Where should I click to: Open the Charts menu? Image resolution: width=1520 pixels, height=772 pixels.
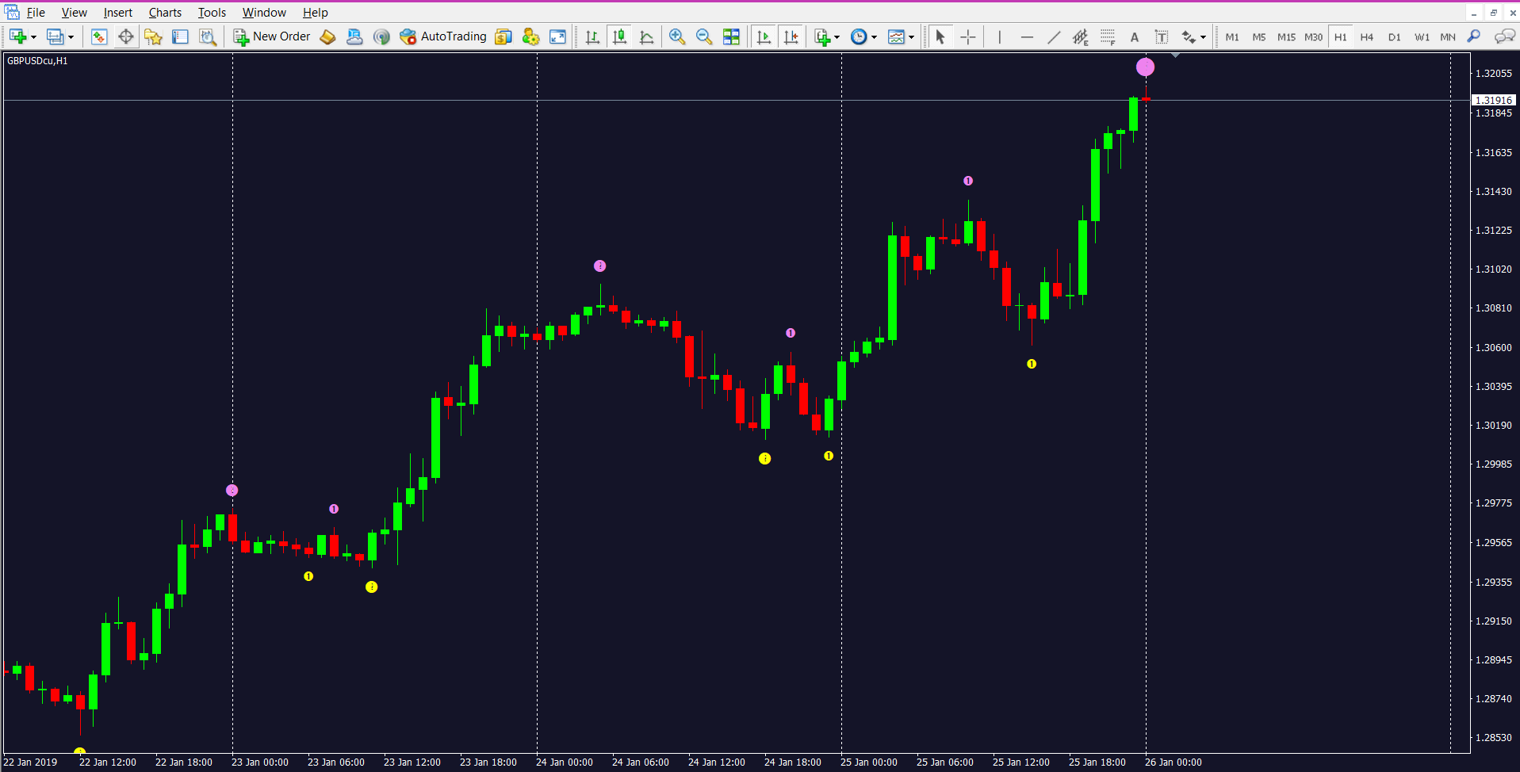coord(165,13)
